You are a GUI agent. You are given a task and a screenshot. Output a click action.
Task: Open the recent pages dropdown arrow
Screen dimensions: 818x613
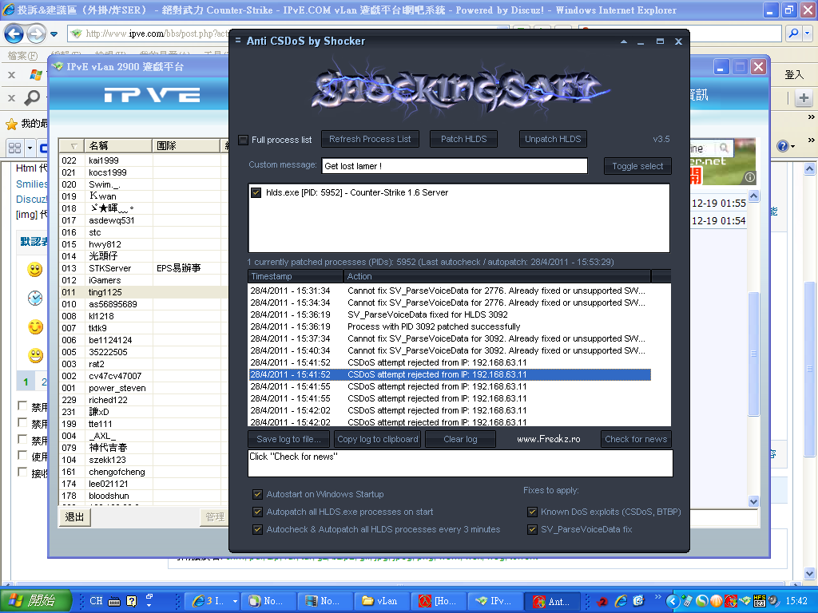tap(54, 34)
